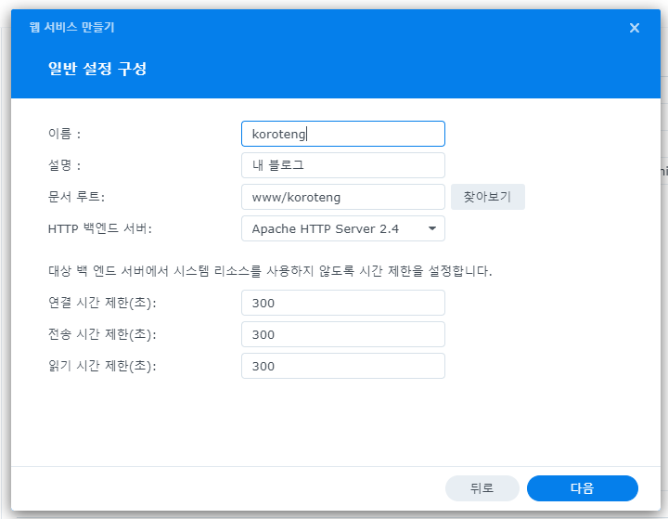668x519 pixels.
Task: Select the 연결 시간 제한 value field
Action: 343,303
